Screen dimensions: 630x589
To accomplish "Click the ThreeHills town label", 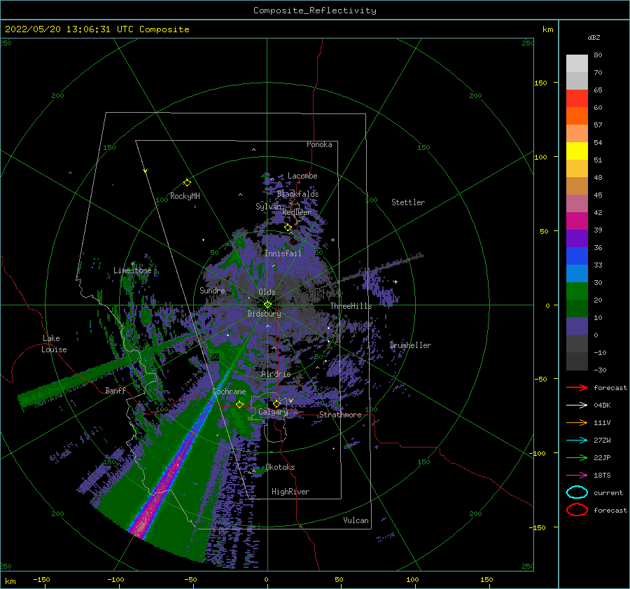I will 351,306.
